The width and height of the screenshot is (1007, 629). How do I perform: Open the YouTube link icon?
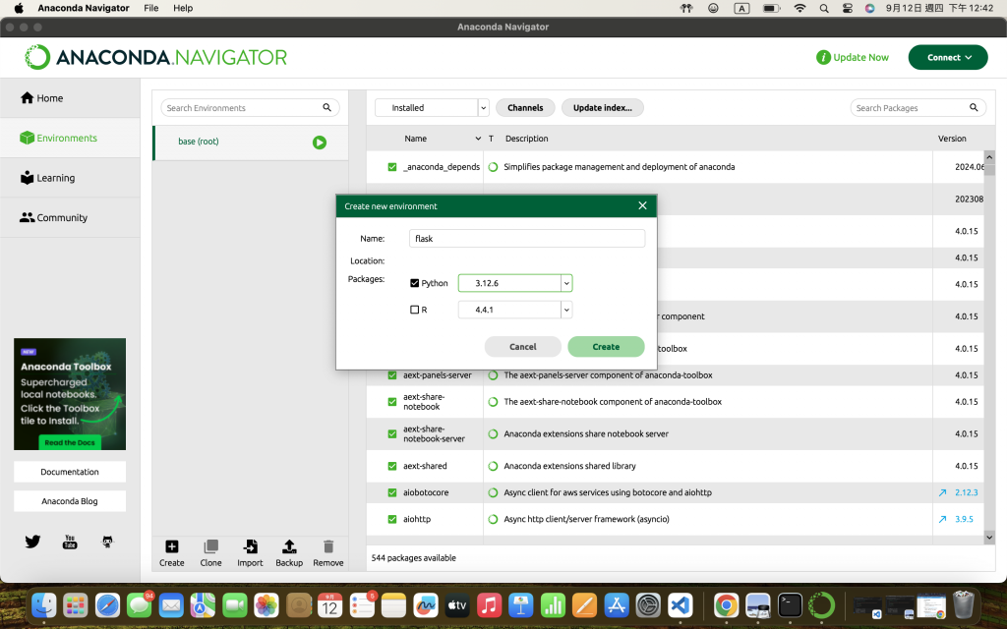click(70, 542)
